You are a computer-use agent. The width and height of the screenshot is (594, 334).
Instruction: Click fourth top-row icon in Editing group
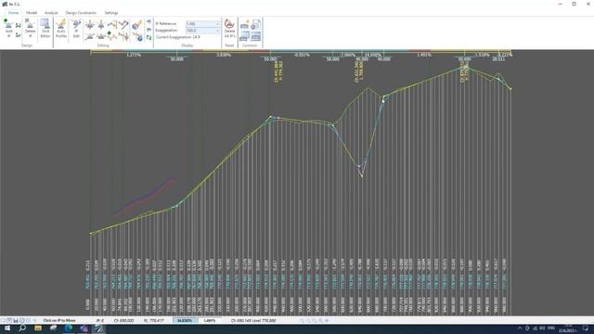[x=123, y=25]
